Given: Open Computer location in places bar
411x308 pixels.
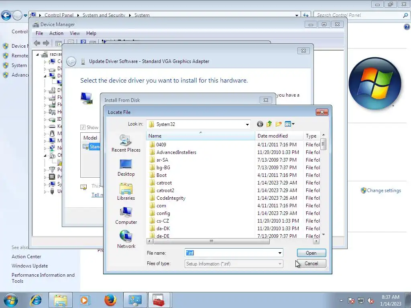Looking at the screenshot, I should [x=126, y=216].
